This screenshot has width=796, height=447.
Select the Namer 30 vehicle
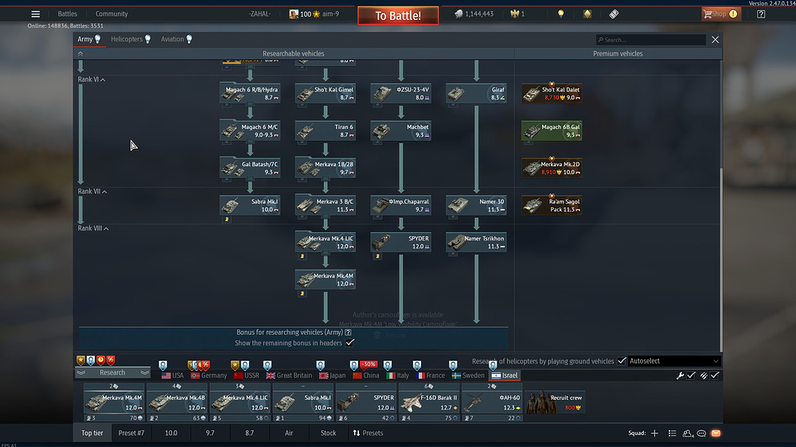(x=476, y=205)
